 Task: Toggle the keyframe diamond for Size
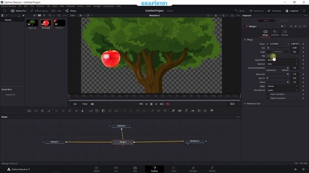pos(303,48)
